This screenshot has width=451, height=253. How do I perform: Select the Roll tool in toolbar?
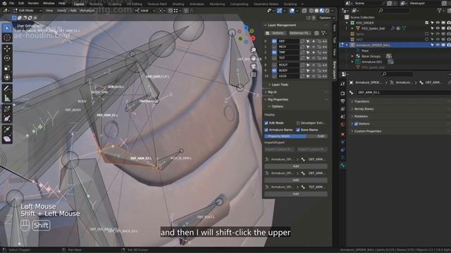[x=7, y=109]
